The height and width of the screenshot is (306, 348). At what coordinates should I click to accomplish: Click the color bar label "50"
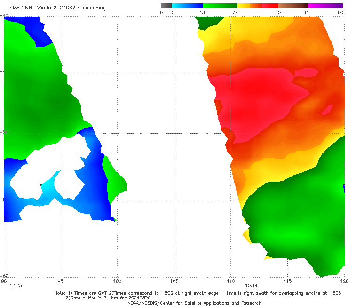(278, 12)
